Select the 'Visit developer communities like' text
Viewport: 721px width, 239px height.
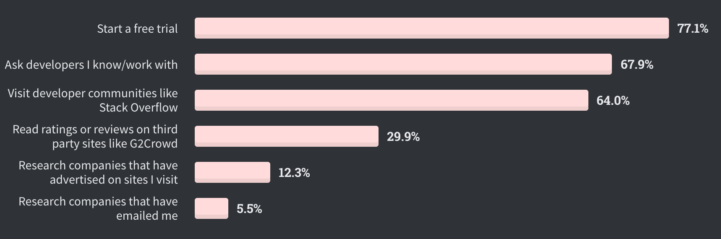point(92,93)
